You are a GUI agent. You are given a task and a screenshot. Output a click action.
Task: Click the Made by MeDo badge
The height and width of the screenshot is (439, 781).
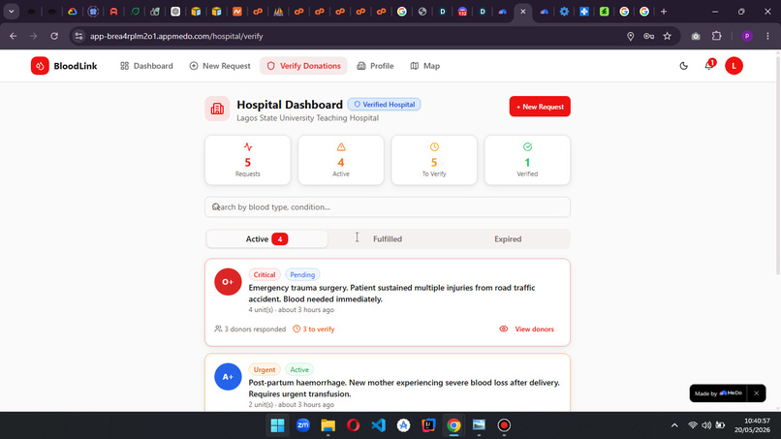(718, 393)
